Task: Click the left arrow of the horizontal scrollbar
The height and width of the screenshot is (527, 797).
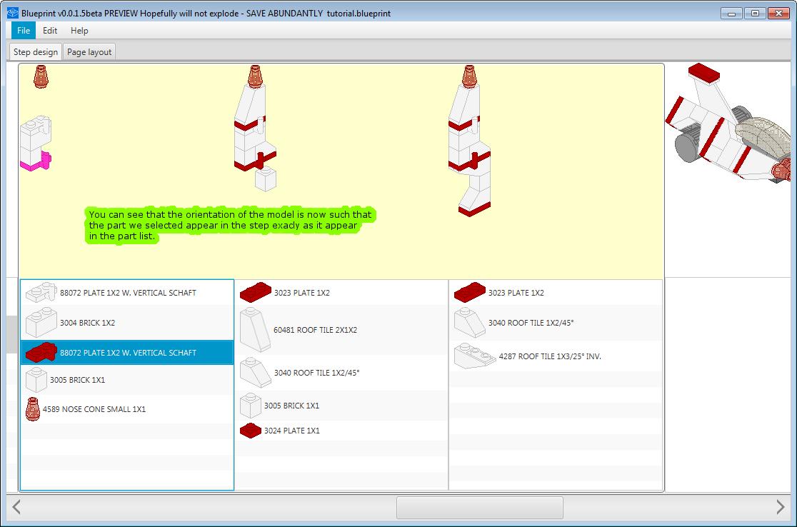Action: coord(16,507)
